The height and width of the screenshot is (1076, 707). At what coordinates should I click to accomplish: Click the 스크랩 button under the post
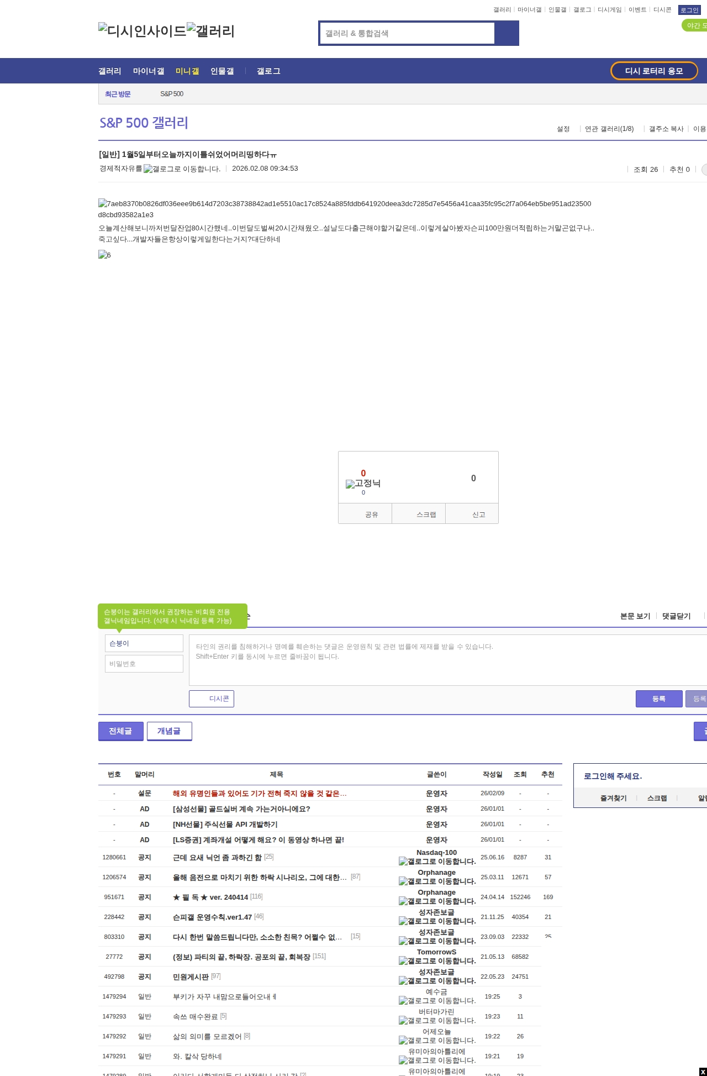(x=419, y=514)
